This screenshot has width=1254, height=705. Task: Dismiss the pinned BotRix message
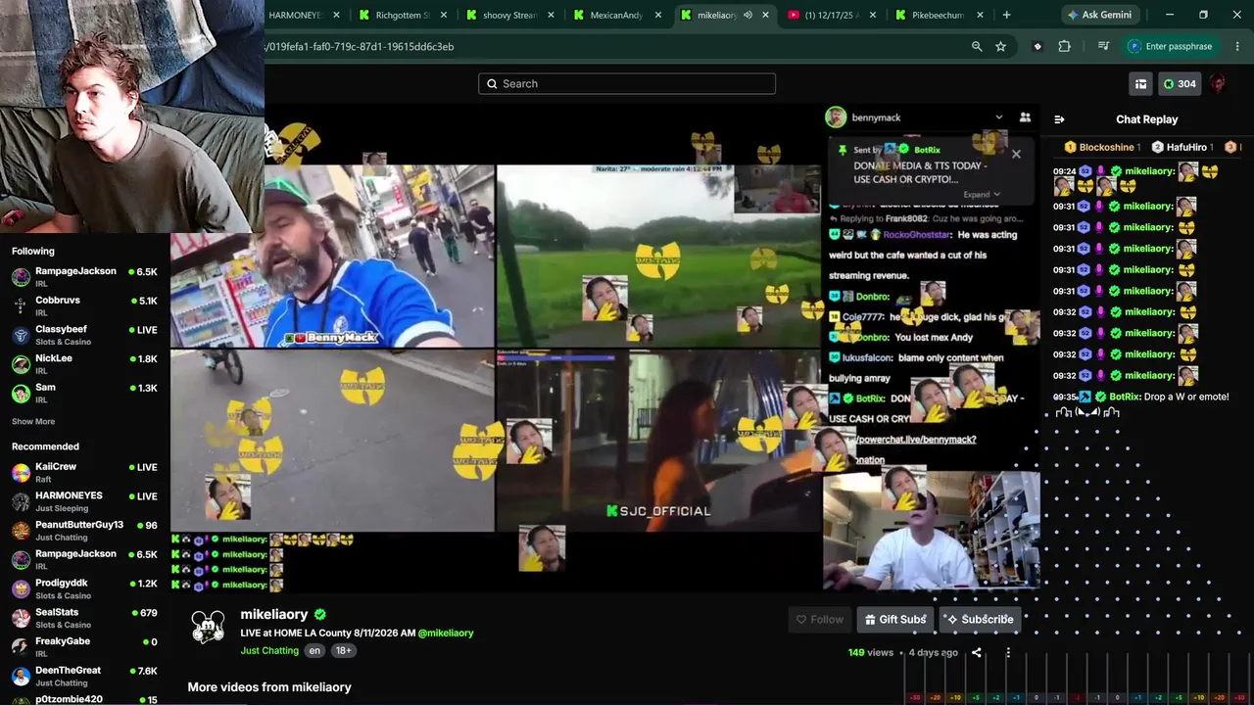[1016, 154]
